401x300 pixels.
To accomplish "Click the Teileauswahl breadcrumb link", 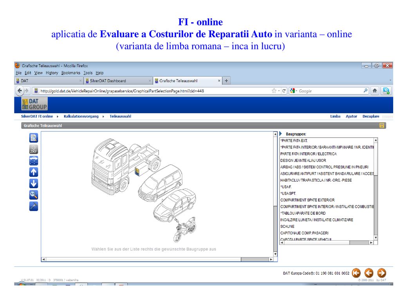I will pyautogui.click(x=120, y=116).
